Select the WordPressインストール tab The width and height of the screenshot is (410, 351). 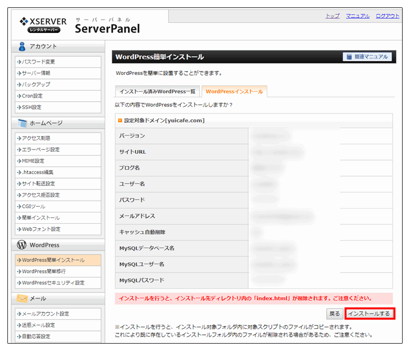point(234,91)
